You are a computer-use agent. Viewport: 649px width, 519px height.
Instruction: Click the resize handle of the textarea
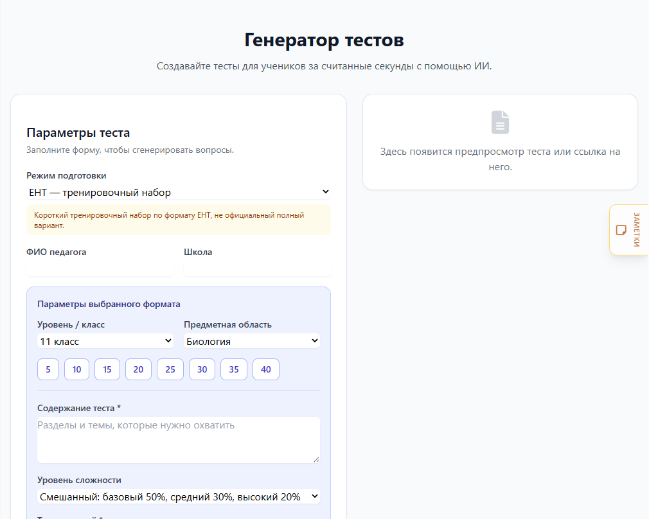point(316,459)
